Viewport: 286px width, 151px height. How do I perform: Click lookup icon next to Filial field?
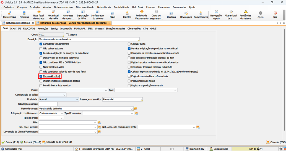click(99, 123)
